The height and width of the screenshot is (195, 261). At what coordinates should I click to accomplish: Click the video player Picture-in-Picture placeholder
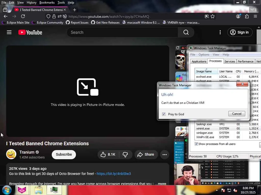(x=88, y=91)
